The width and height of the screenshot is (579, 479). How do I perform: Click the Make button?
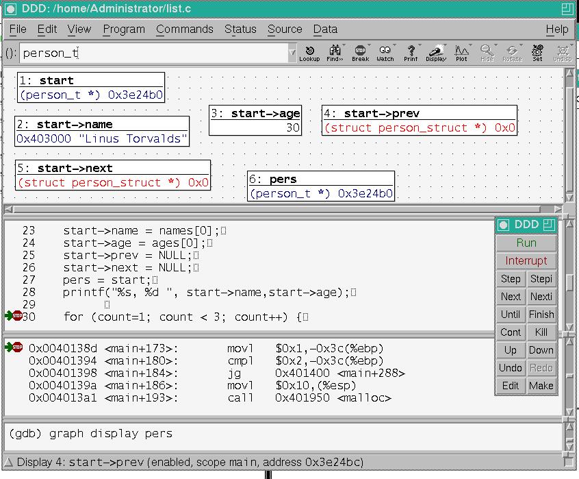pos(541,386)
